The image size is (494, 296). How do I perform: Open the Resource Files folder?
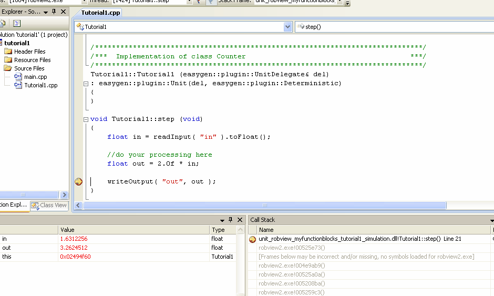click(32, 60)
